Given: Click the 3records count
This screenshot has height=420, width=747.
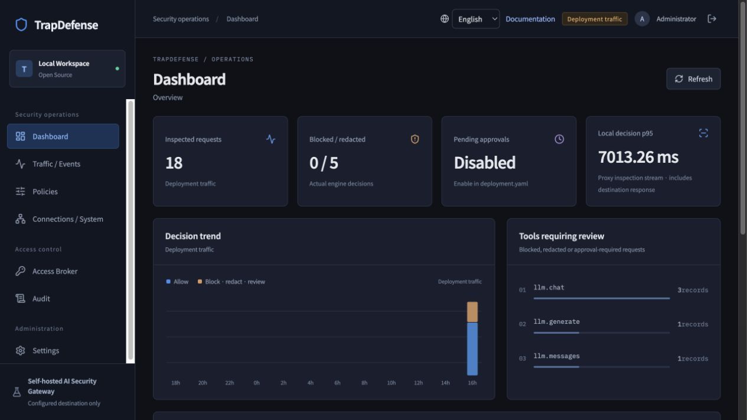Looking at the screenshot, I should pos(693,290).
